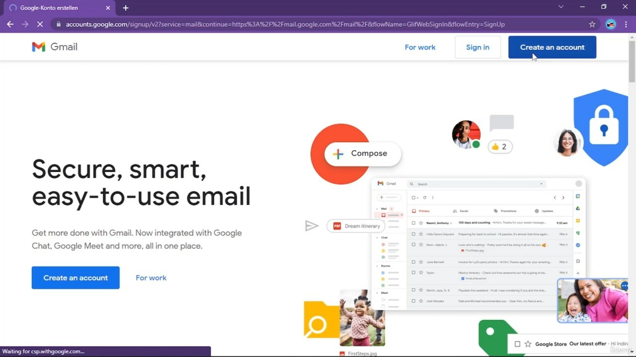The width and height of the screenshot is (636, 357).
Task: Click the gray chat bubble graphic
Action: point(501,123)
